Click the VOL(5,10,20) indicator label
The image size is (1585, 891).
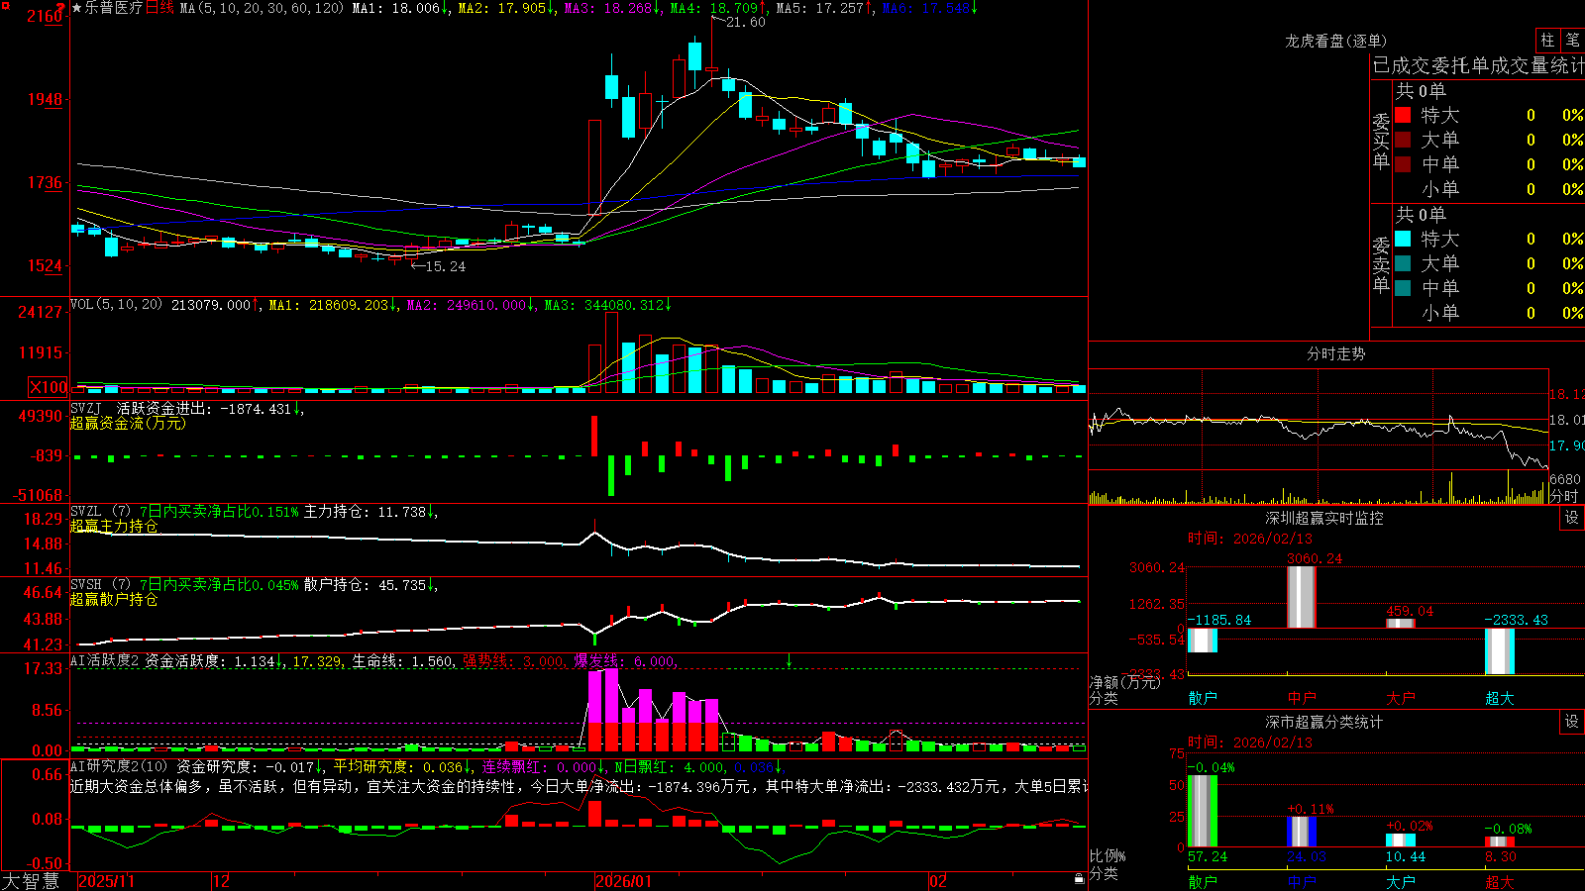tap(116, 305)
